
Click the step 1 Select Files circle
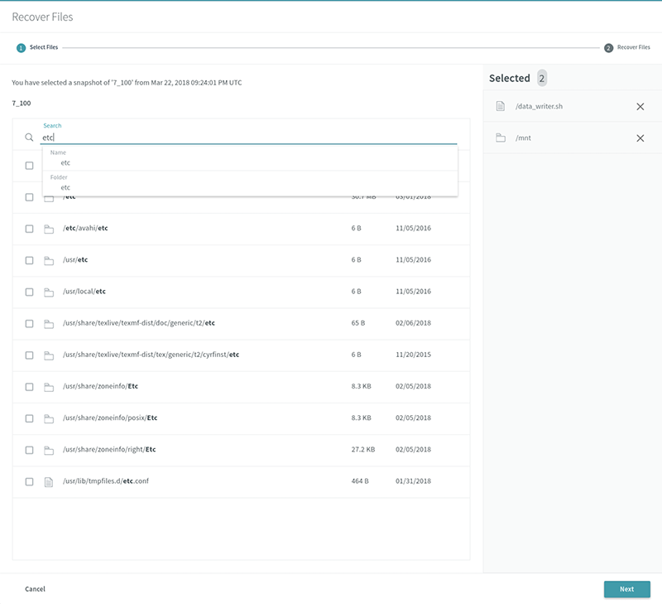coord(21,48)
